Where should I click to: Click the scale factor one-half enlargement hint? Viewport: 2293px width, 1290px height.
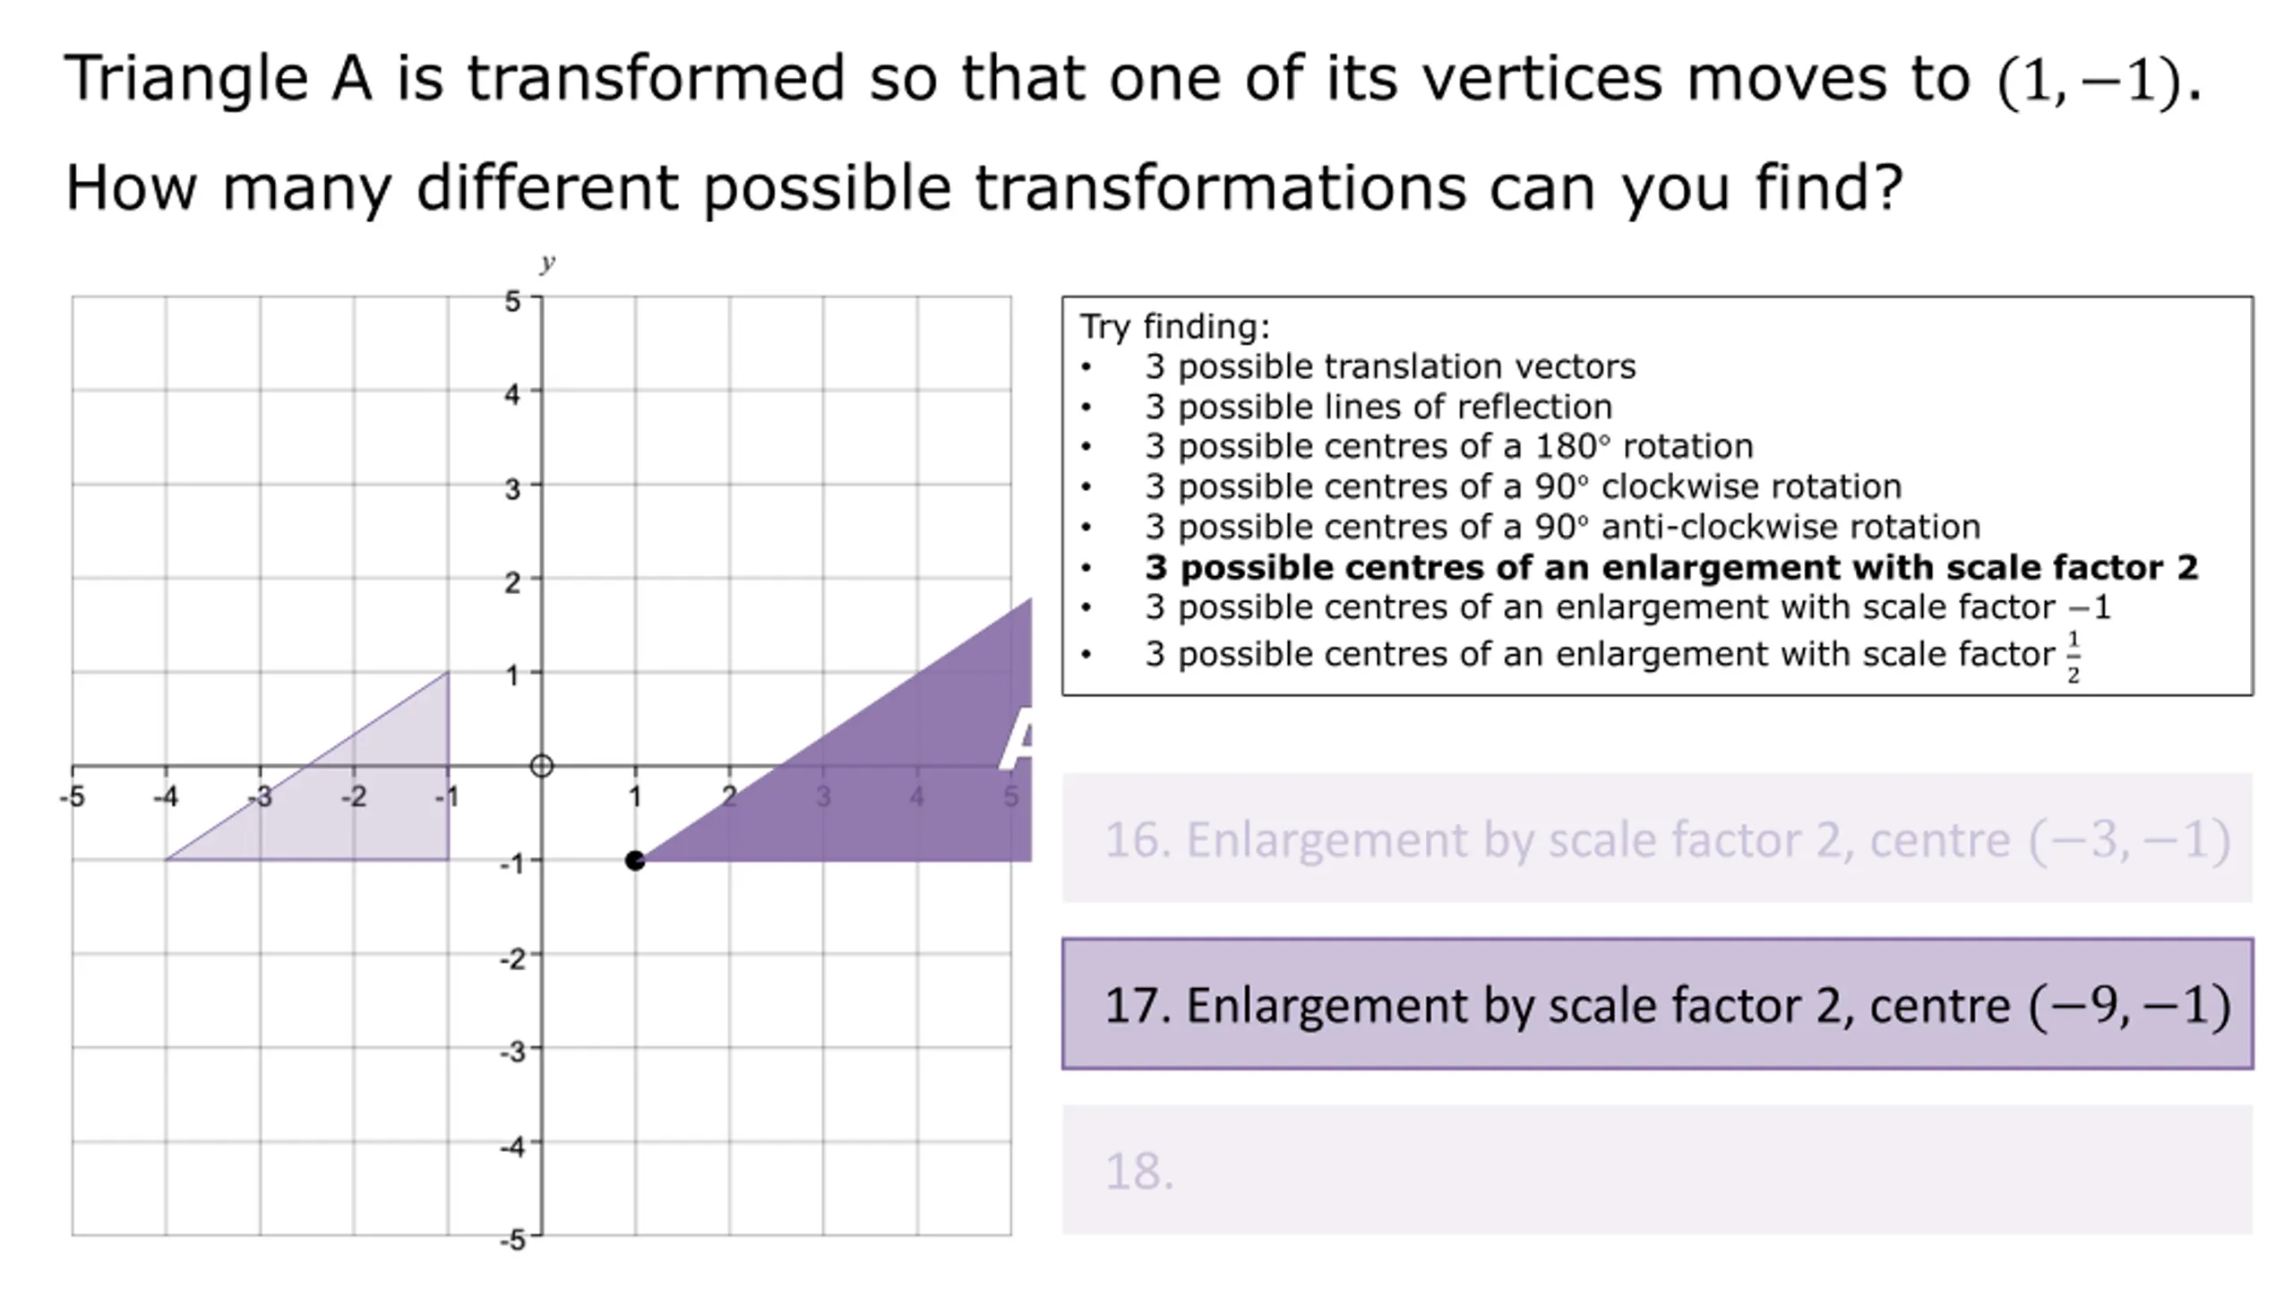click(1613, 655)
